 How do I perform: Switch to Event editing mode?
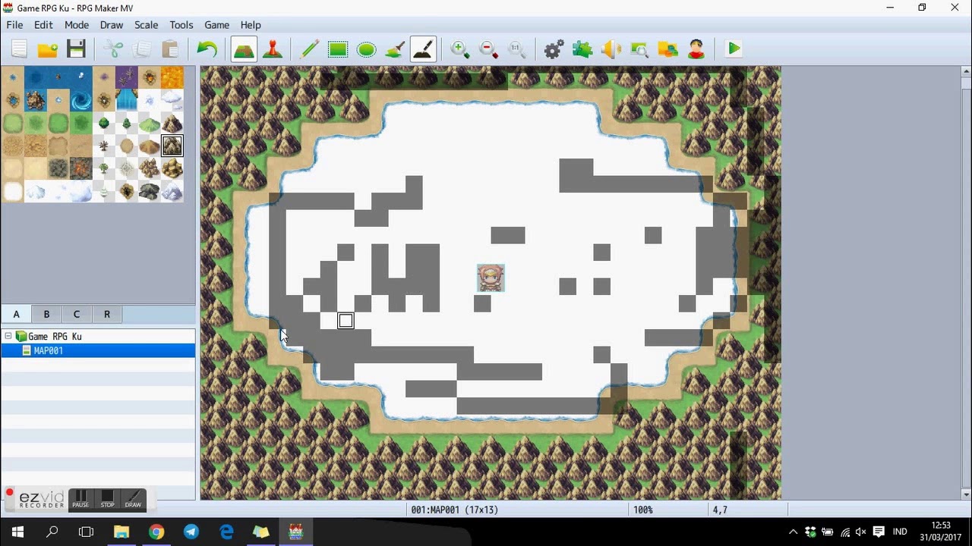(x=273, y=49)
